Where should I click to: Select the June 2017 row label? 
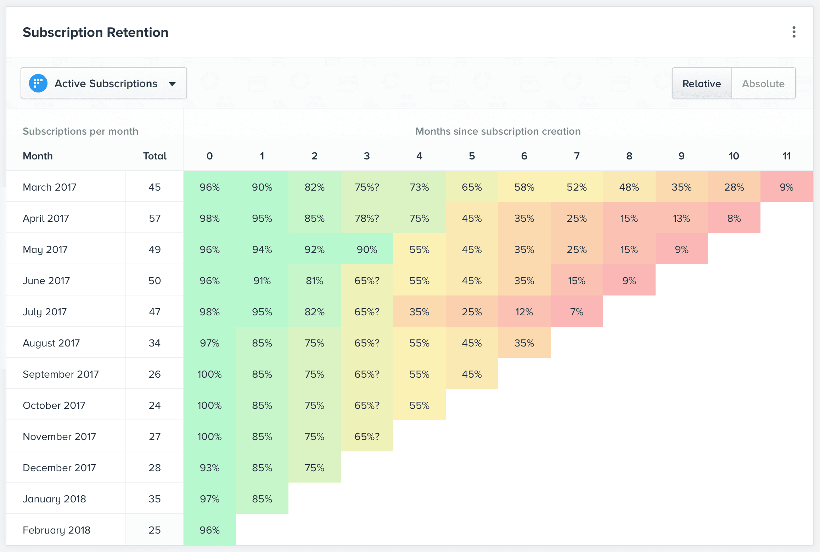[x=46, y=281]
